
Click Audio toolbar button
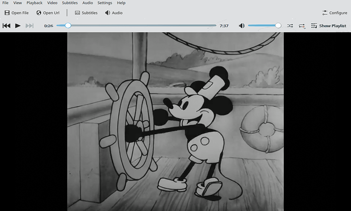click(114, 13)
